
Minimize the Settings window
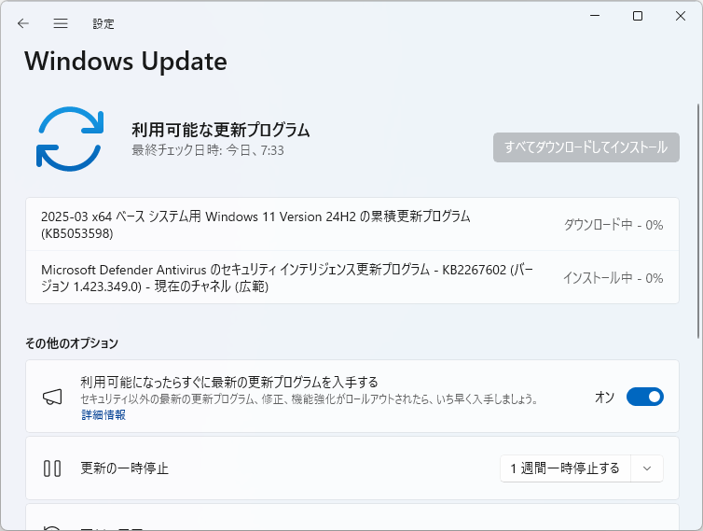[595, 16]
